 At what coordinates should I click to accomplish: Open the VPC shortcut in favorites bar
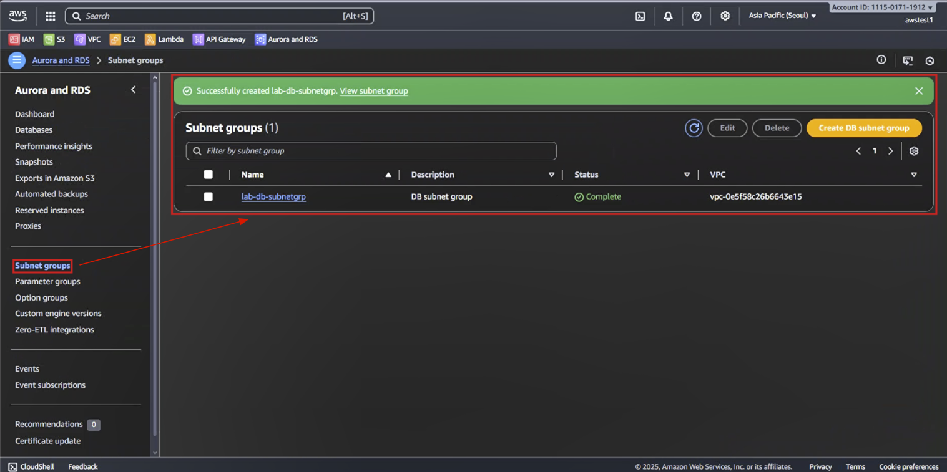pyautogui.click(x=87, y=39)
